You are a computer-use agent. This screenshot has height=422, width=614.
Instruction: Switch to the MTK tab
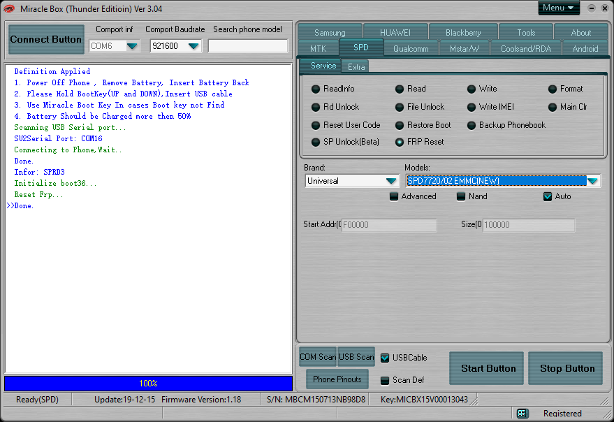pos(318,49)
